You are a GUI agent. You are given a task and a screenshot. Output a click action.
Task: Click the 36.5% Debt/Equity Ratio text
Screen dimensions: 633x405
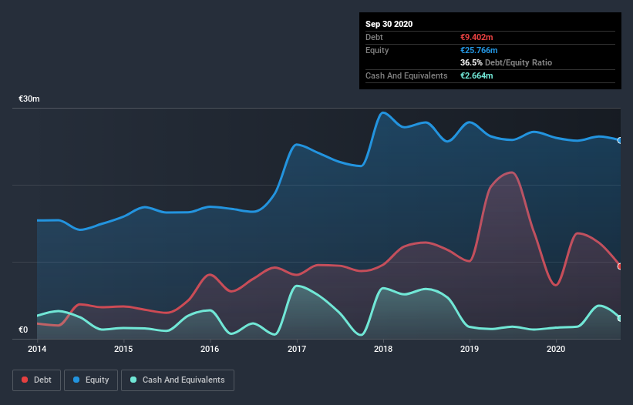[507, 62]
